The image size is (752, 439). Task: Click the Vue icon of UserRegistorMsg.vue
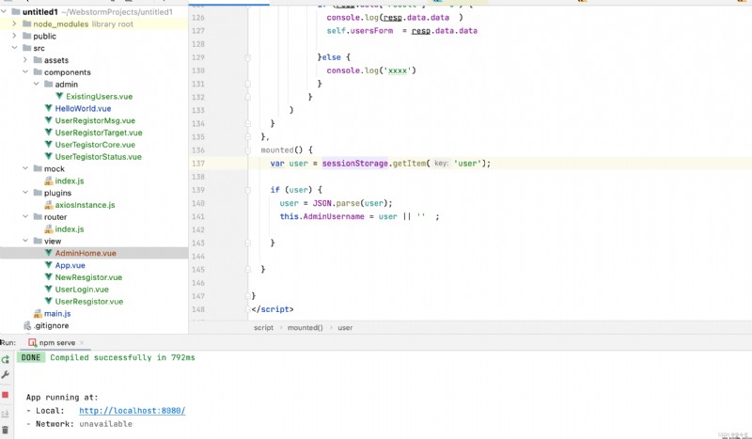pos(49,120)
